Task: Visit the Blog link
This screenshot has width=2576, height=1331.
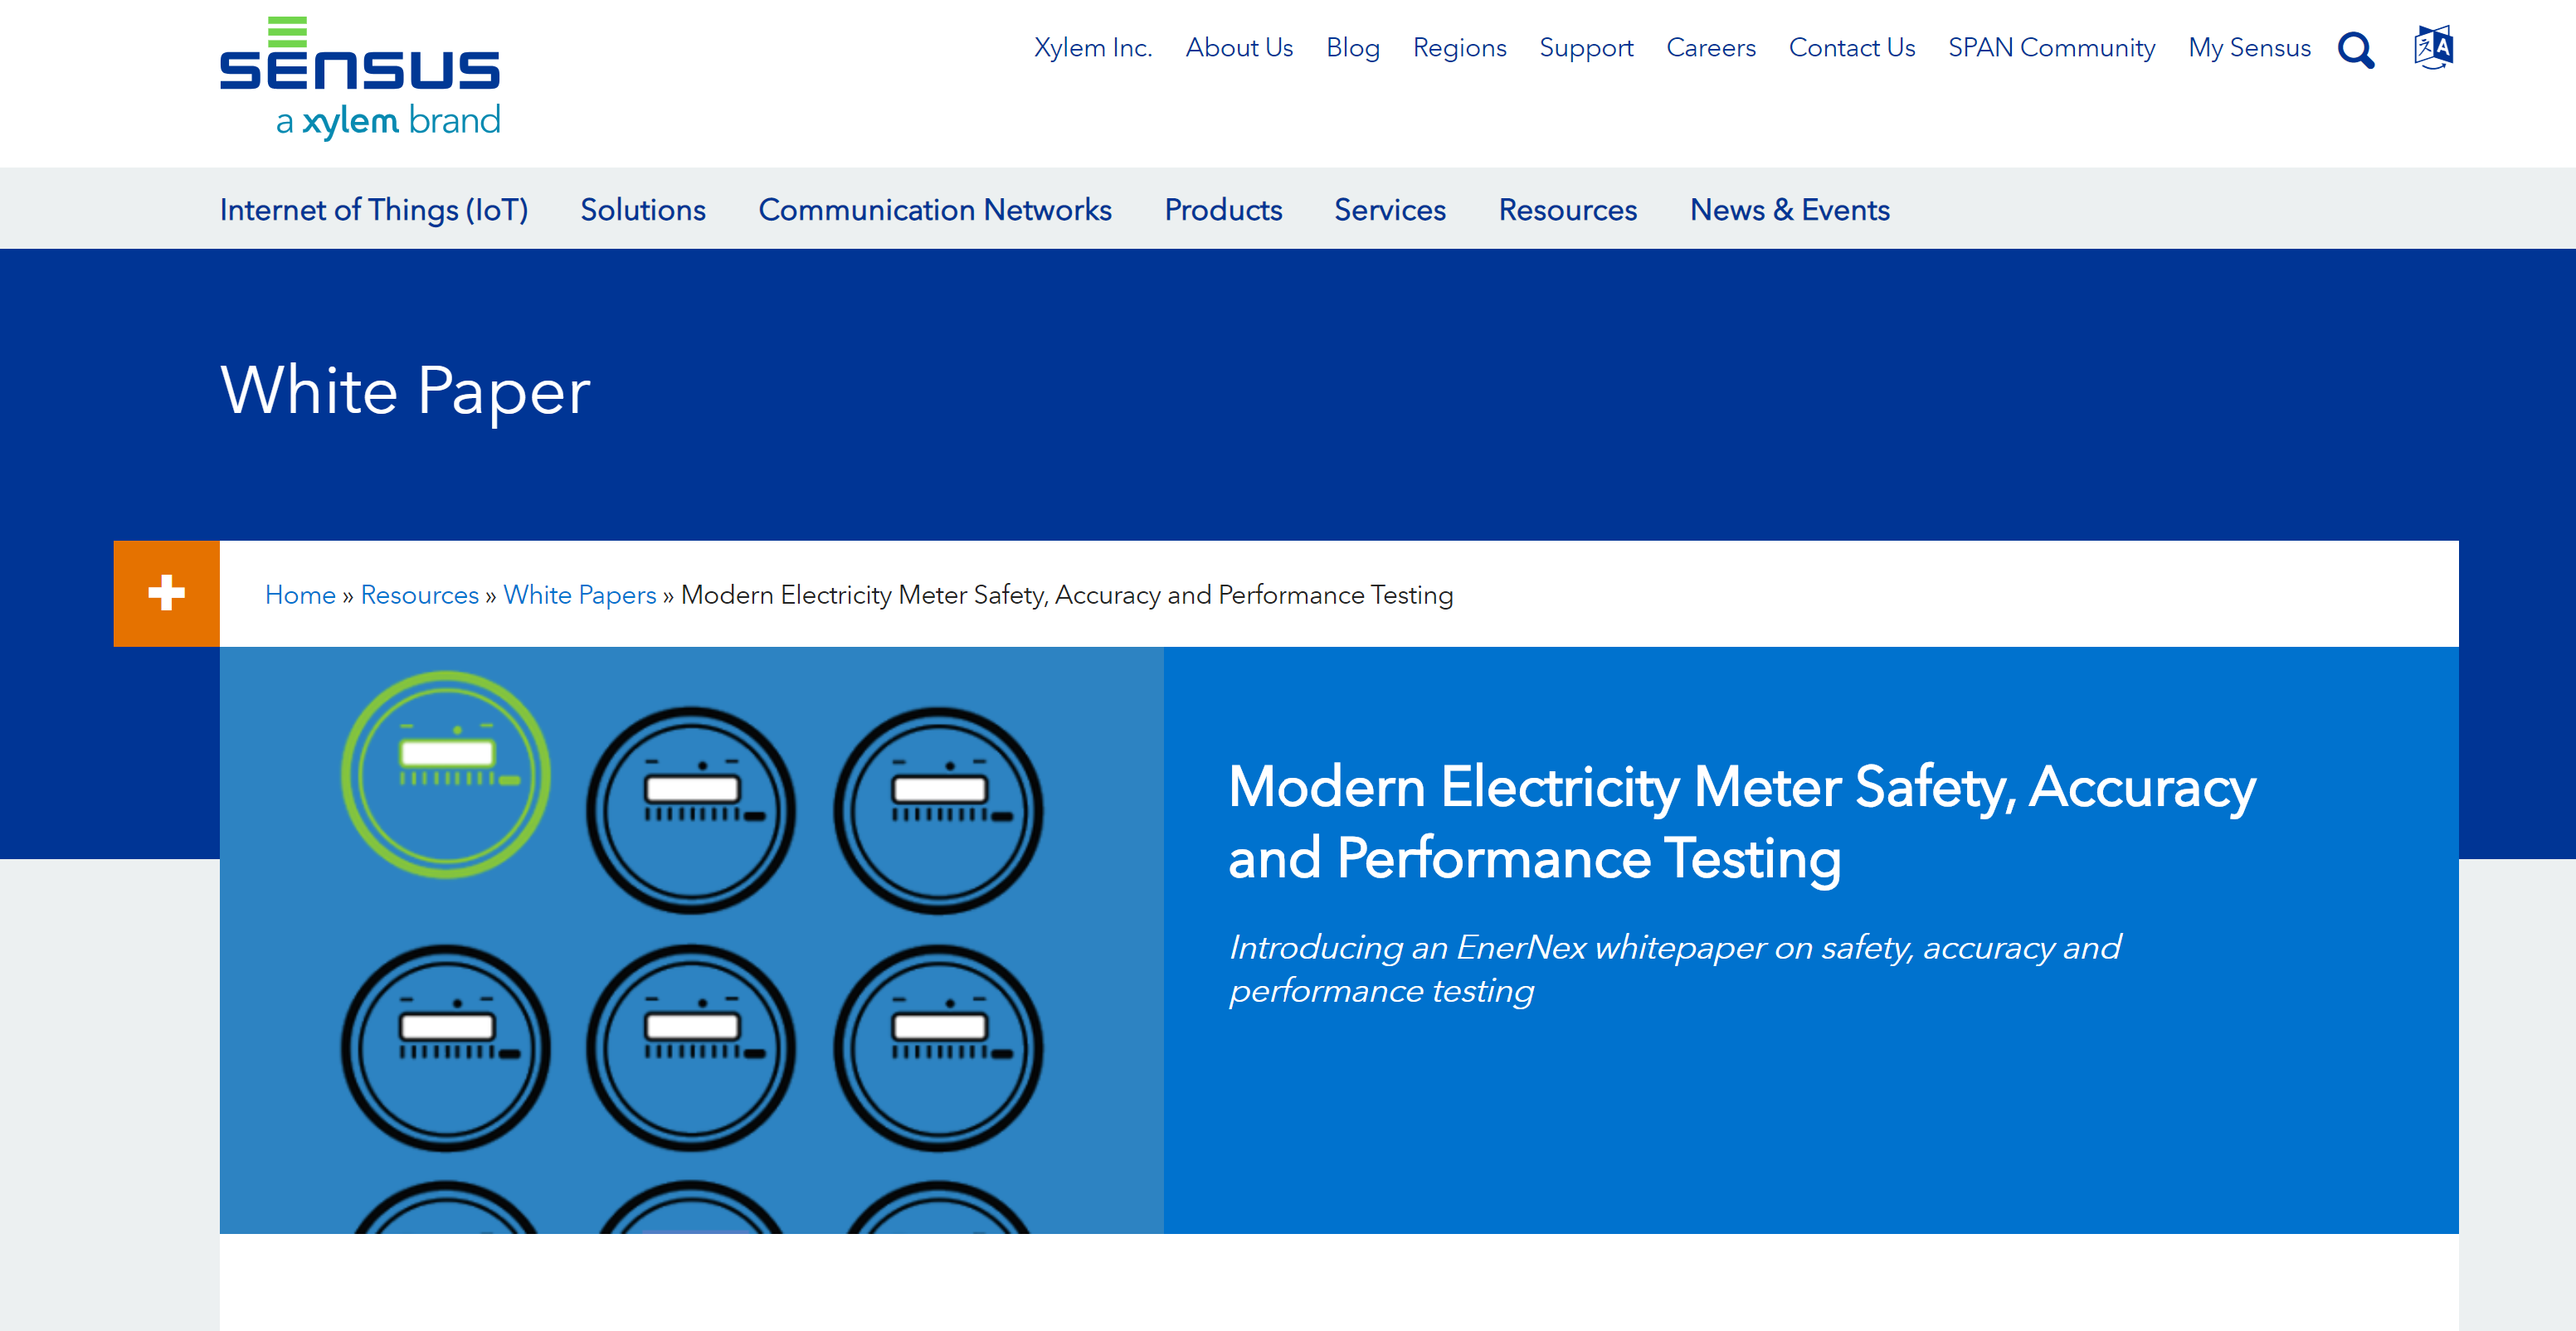Action: 1353,47
